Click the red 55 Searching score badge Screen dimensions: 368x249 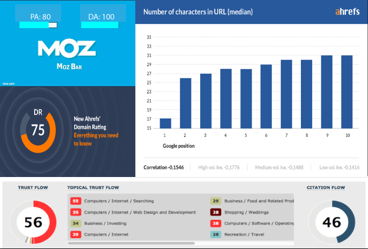click(76, 201)
